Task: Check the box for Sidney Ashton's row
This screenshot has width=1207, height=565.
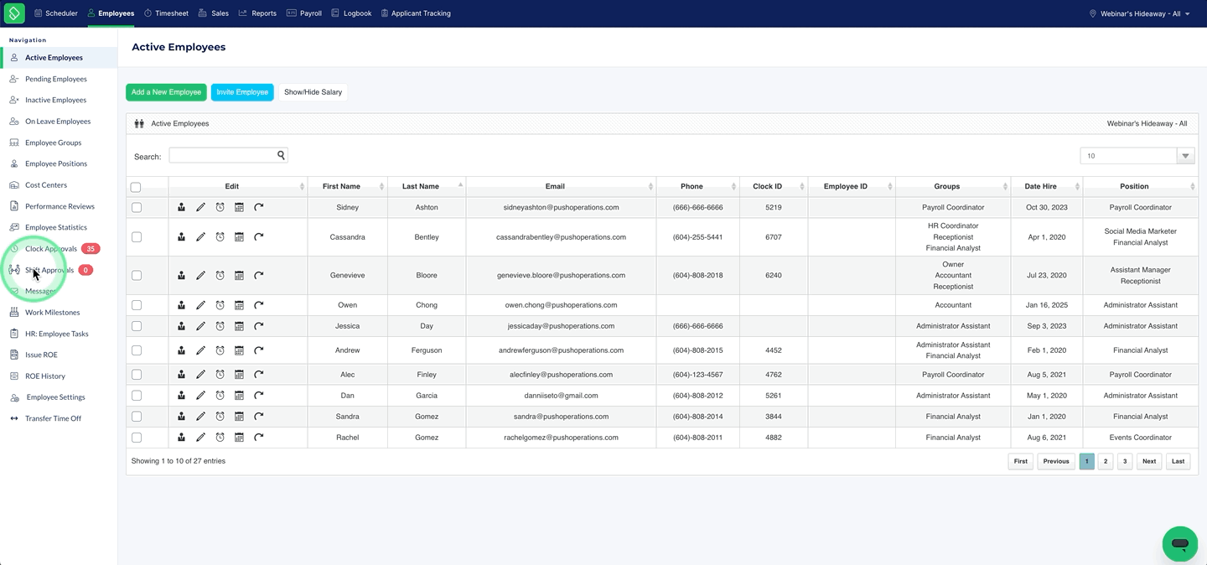Action: (x=137, y=207)
